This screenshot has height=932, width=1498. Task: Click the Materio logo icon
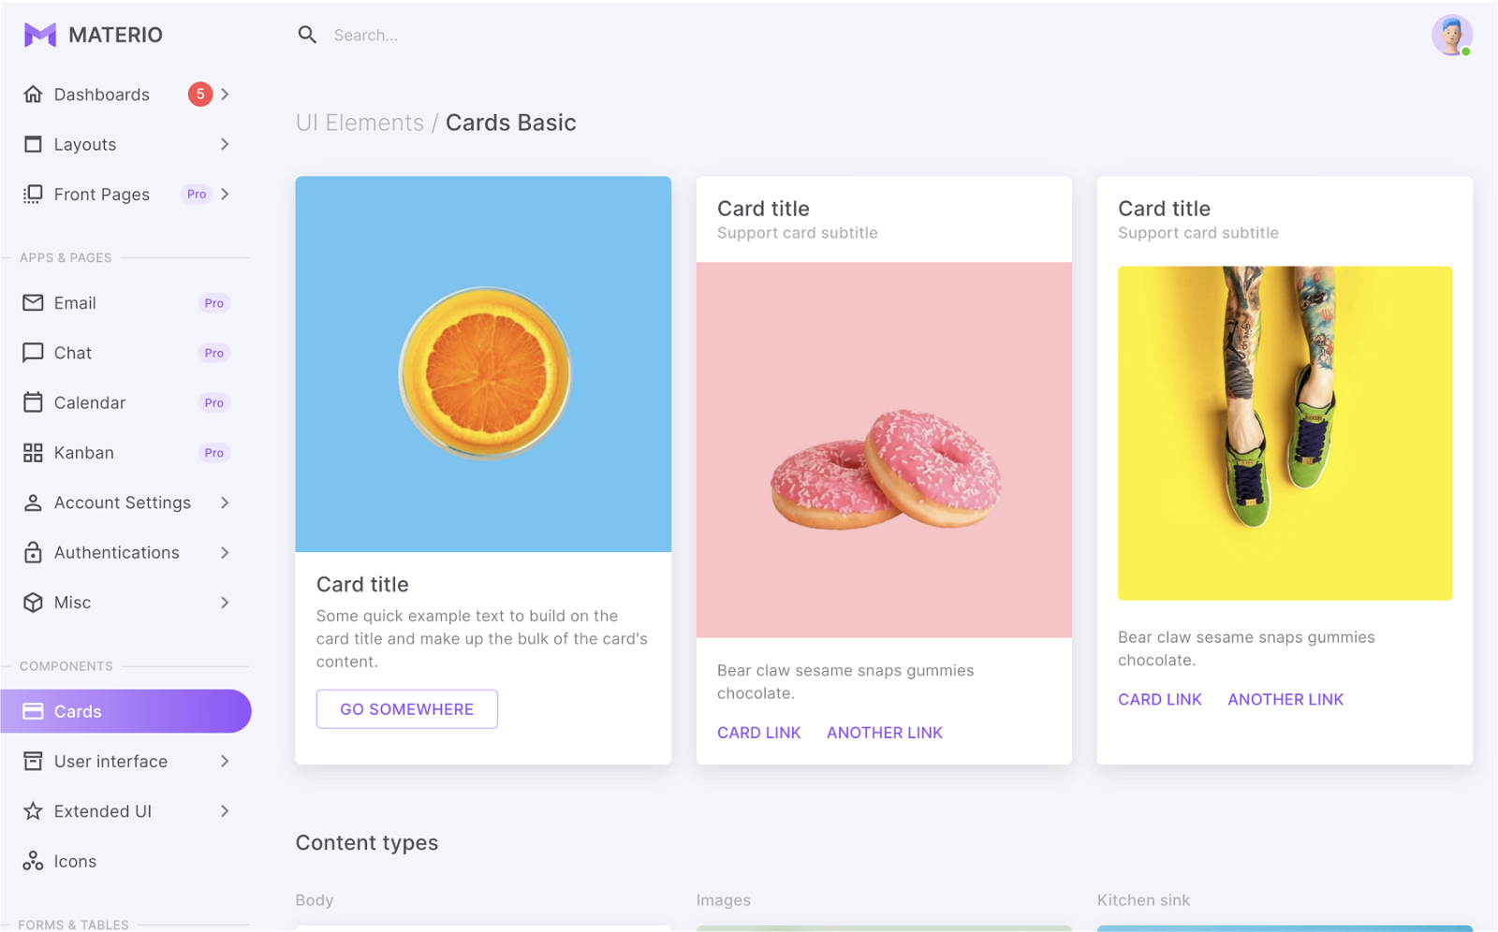pyautogui.click(x=40, y=36)
